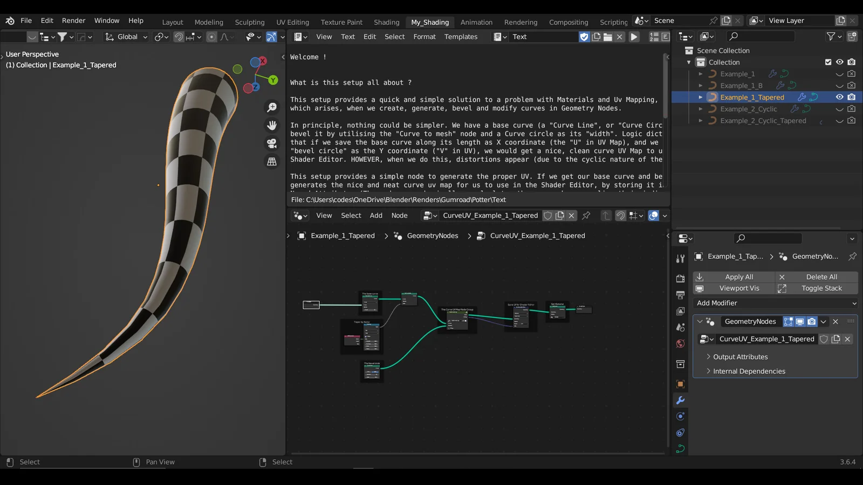Open the Templates menu in the text editor
Screen dimensions: 863x485
click(461, 37)
